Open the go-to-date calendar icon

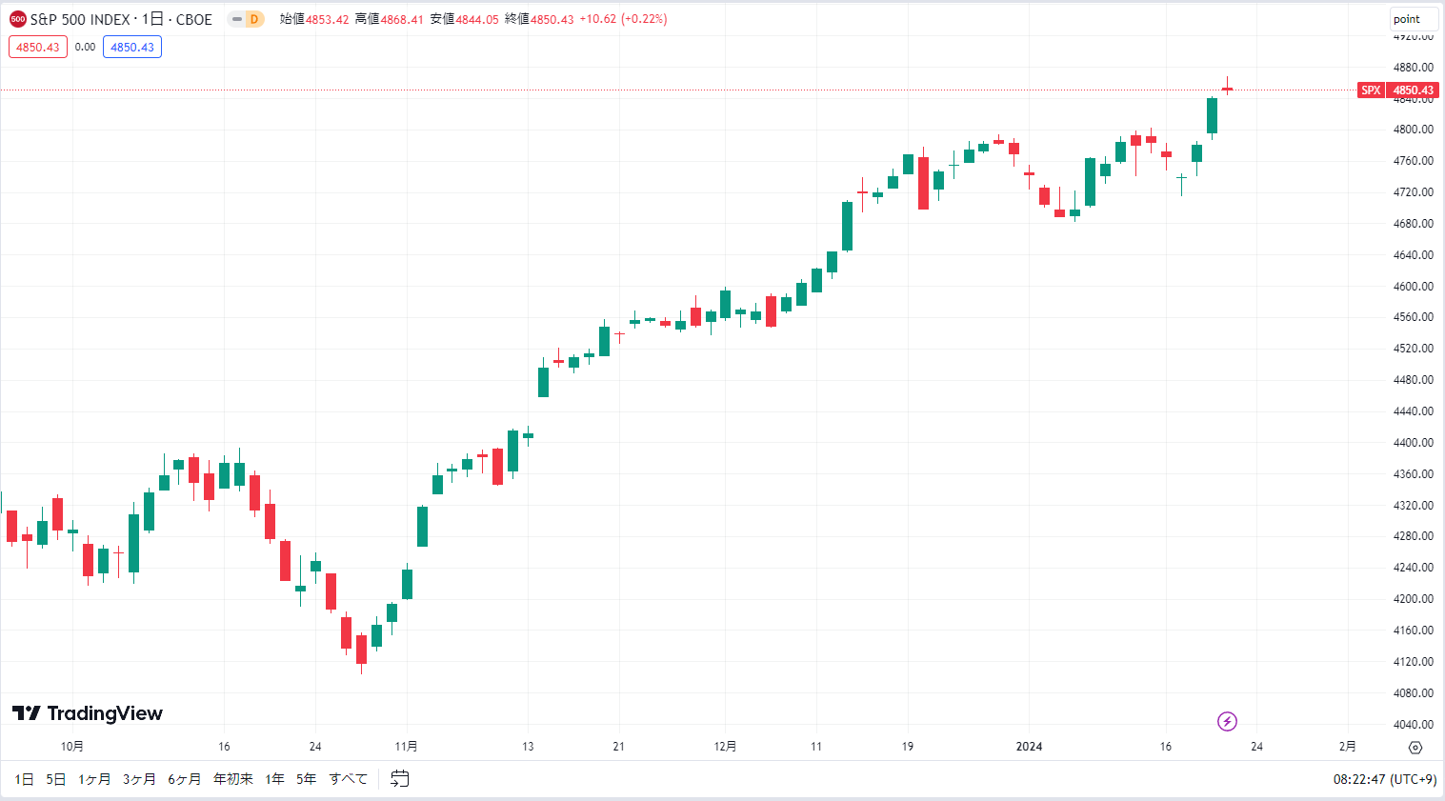coord(400,779)
